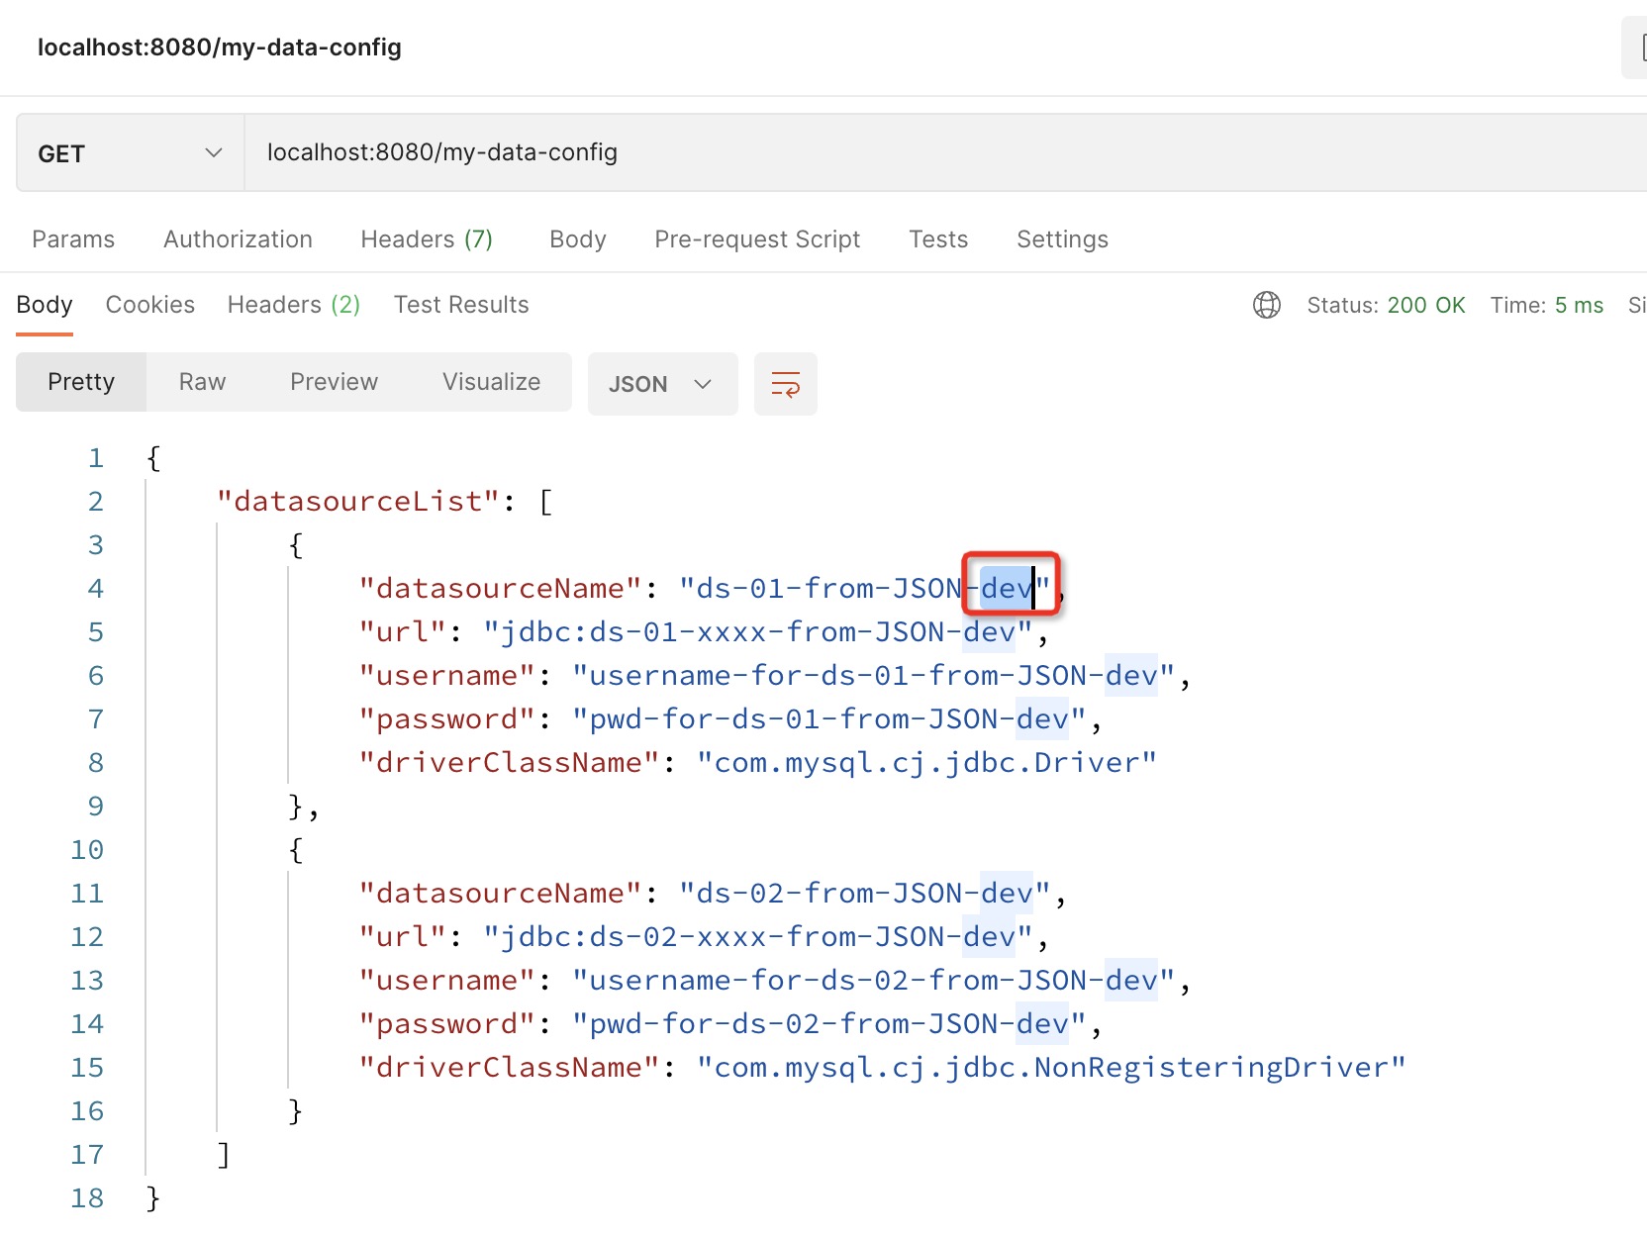
Task: Select the Raw response view
Action: (x=202, y=381)
